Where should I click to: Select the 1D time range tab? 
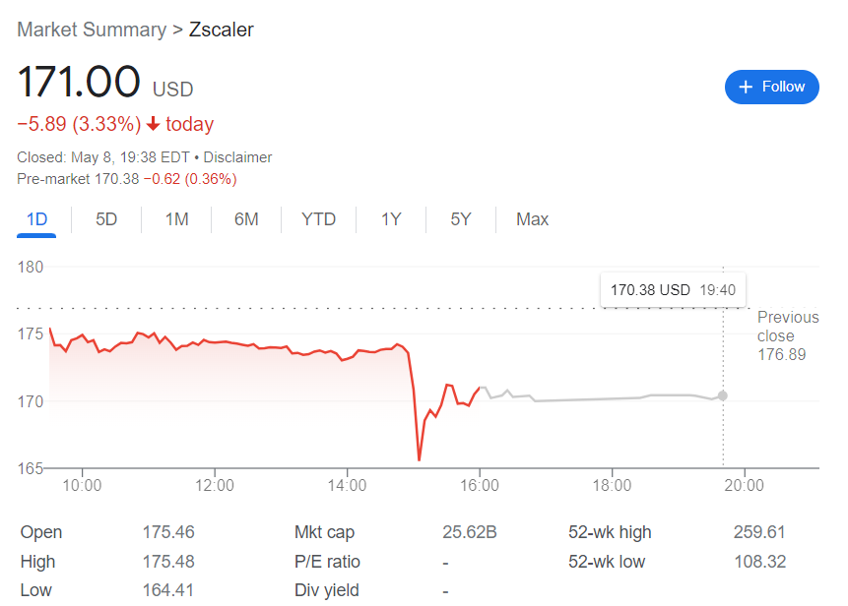pos(36,219)
